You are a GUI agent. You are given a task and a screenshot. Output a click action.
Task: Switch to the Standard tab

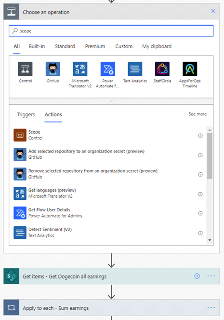tap(65, 46)
